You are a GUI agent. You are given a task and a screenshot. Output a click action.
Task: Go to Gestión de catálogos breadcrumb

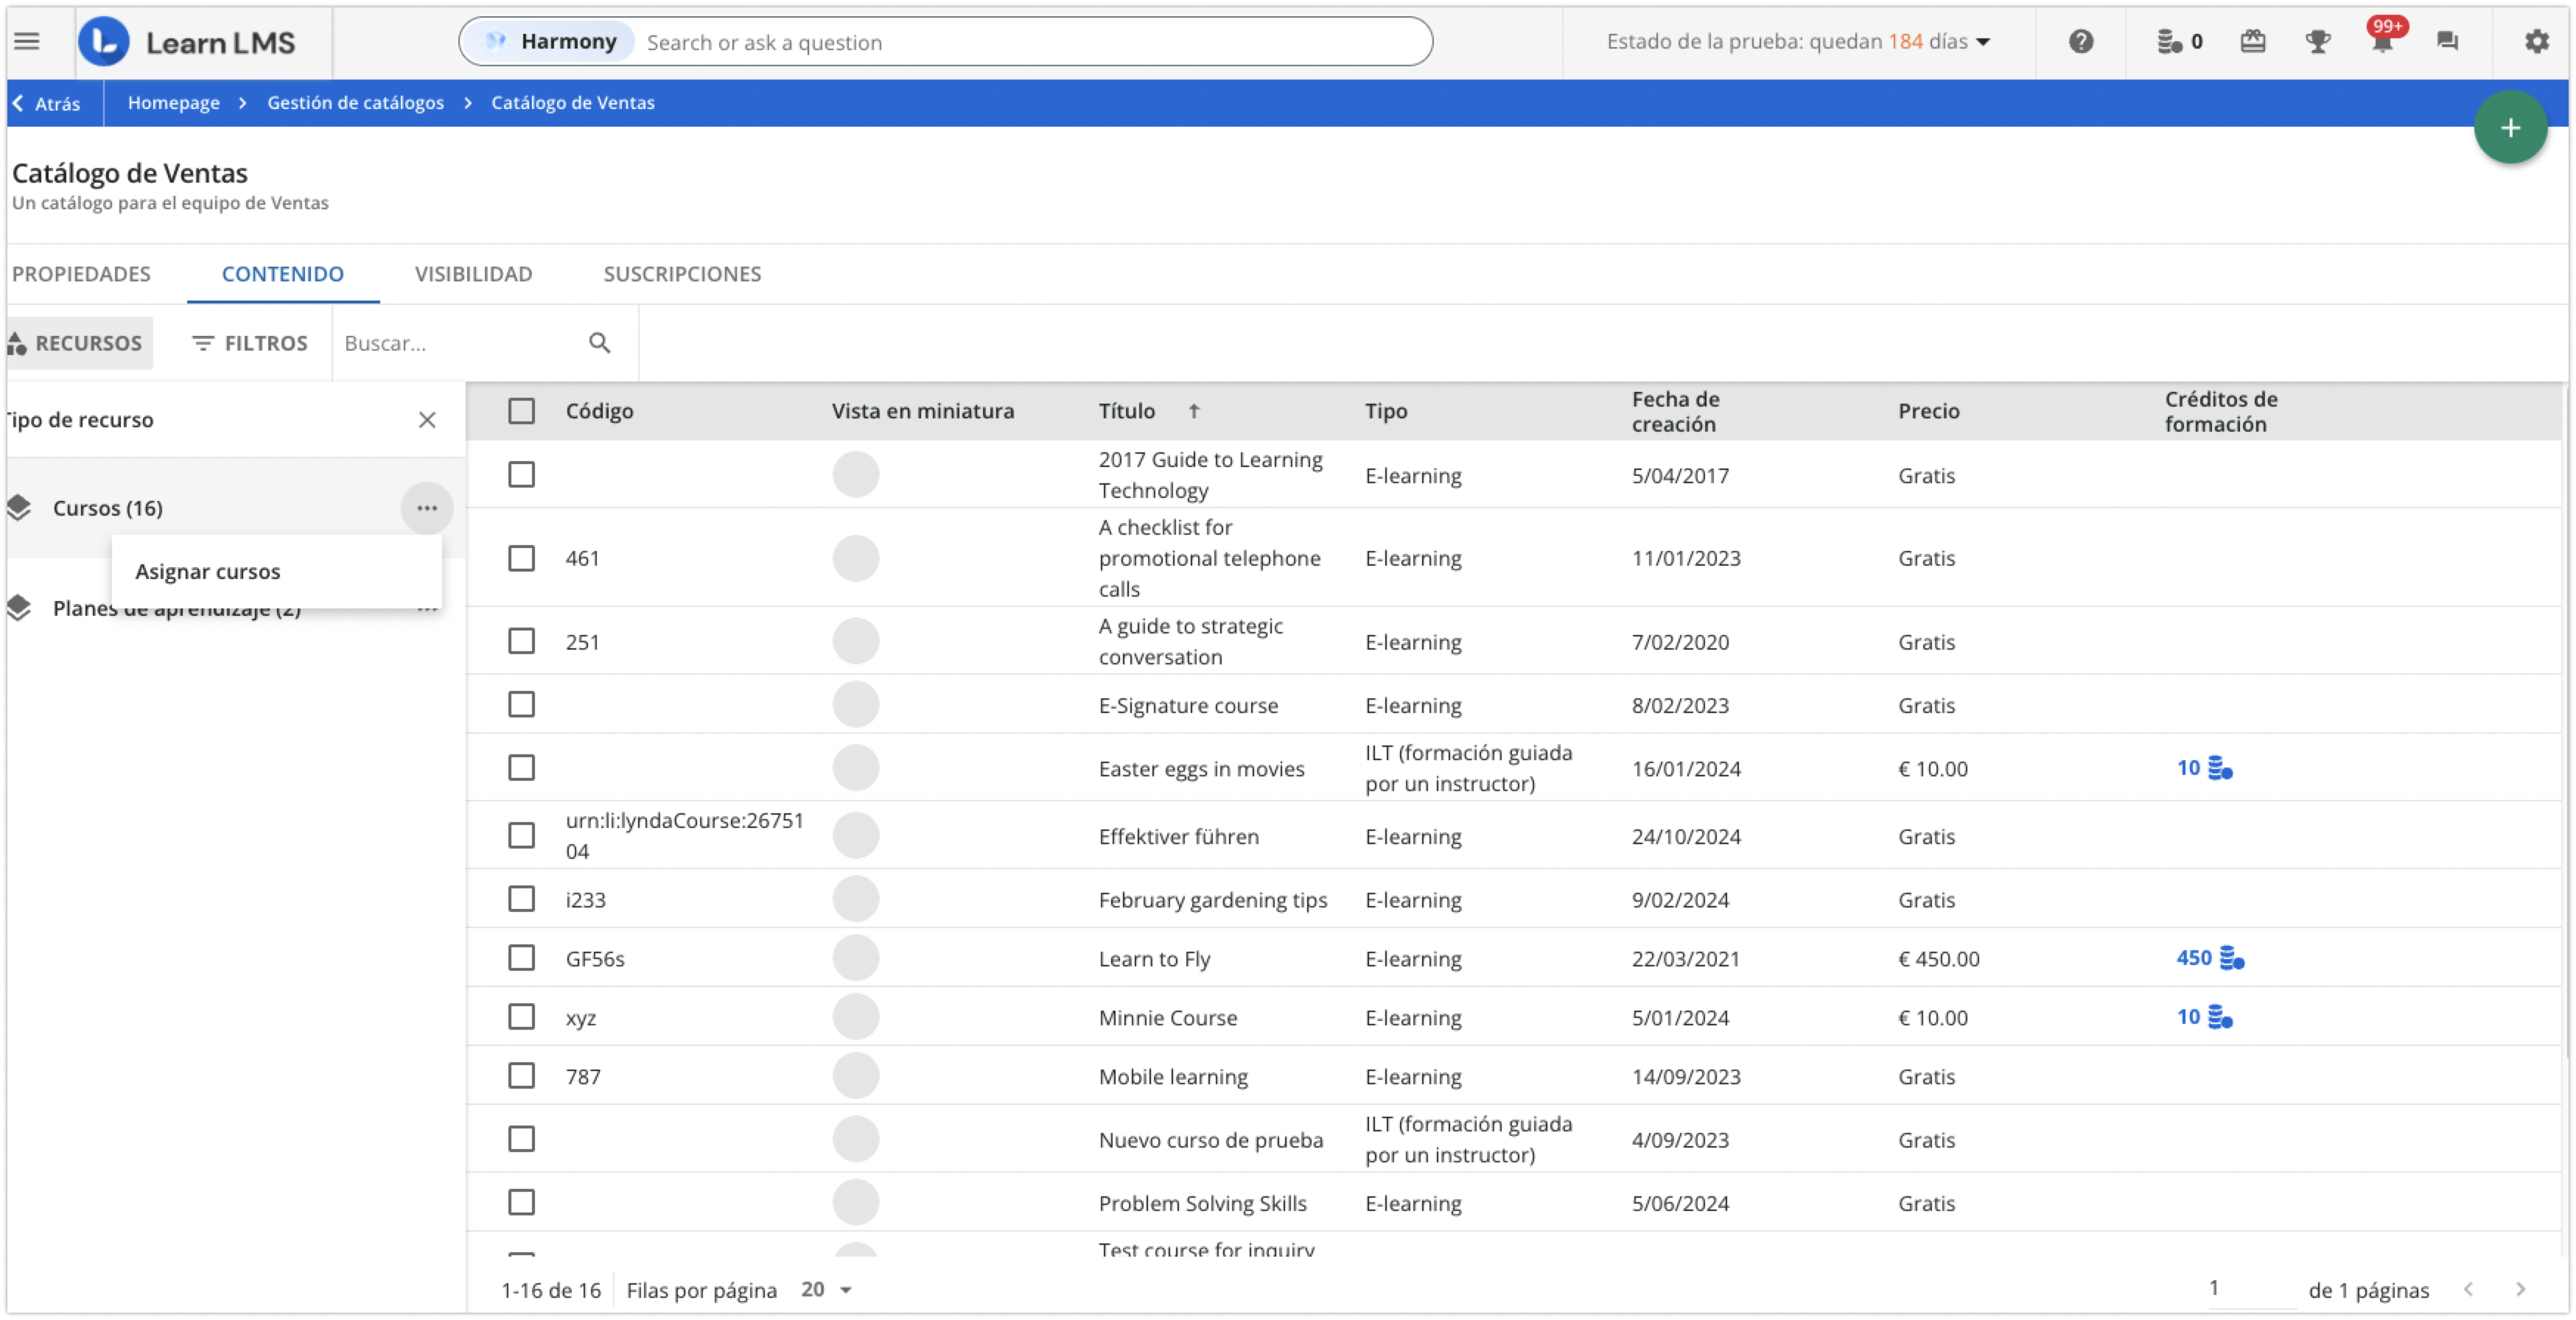[355, 103]
